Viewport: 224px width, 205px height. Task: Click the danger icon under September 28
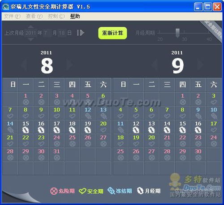click(x=167, y=158)
